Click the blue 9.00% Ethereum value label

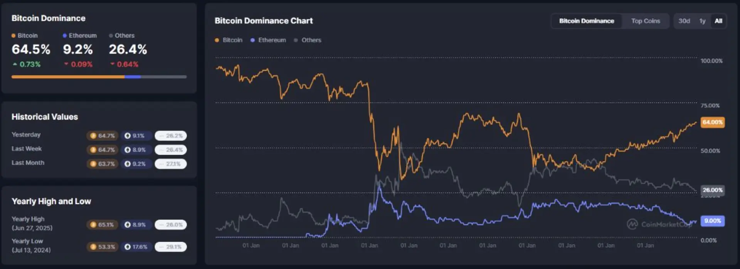click(712, 221)
